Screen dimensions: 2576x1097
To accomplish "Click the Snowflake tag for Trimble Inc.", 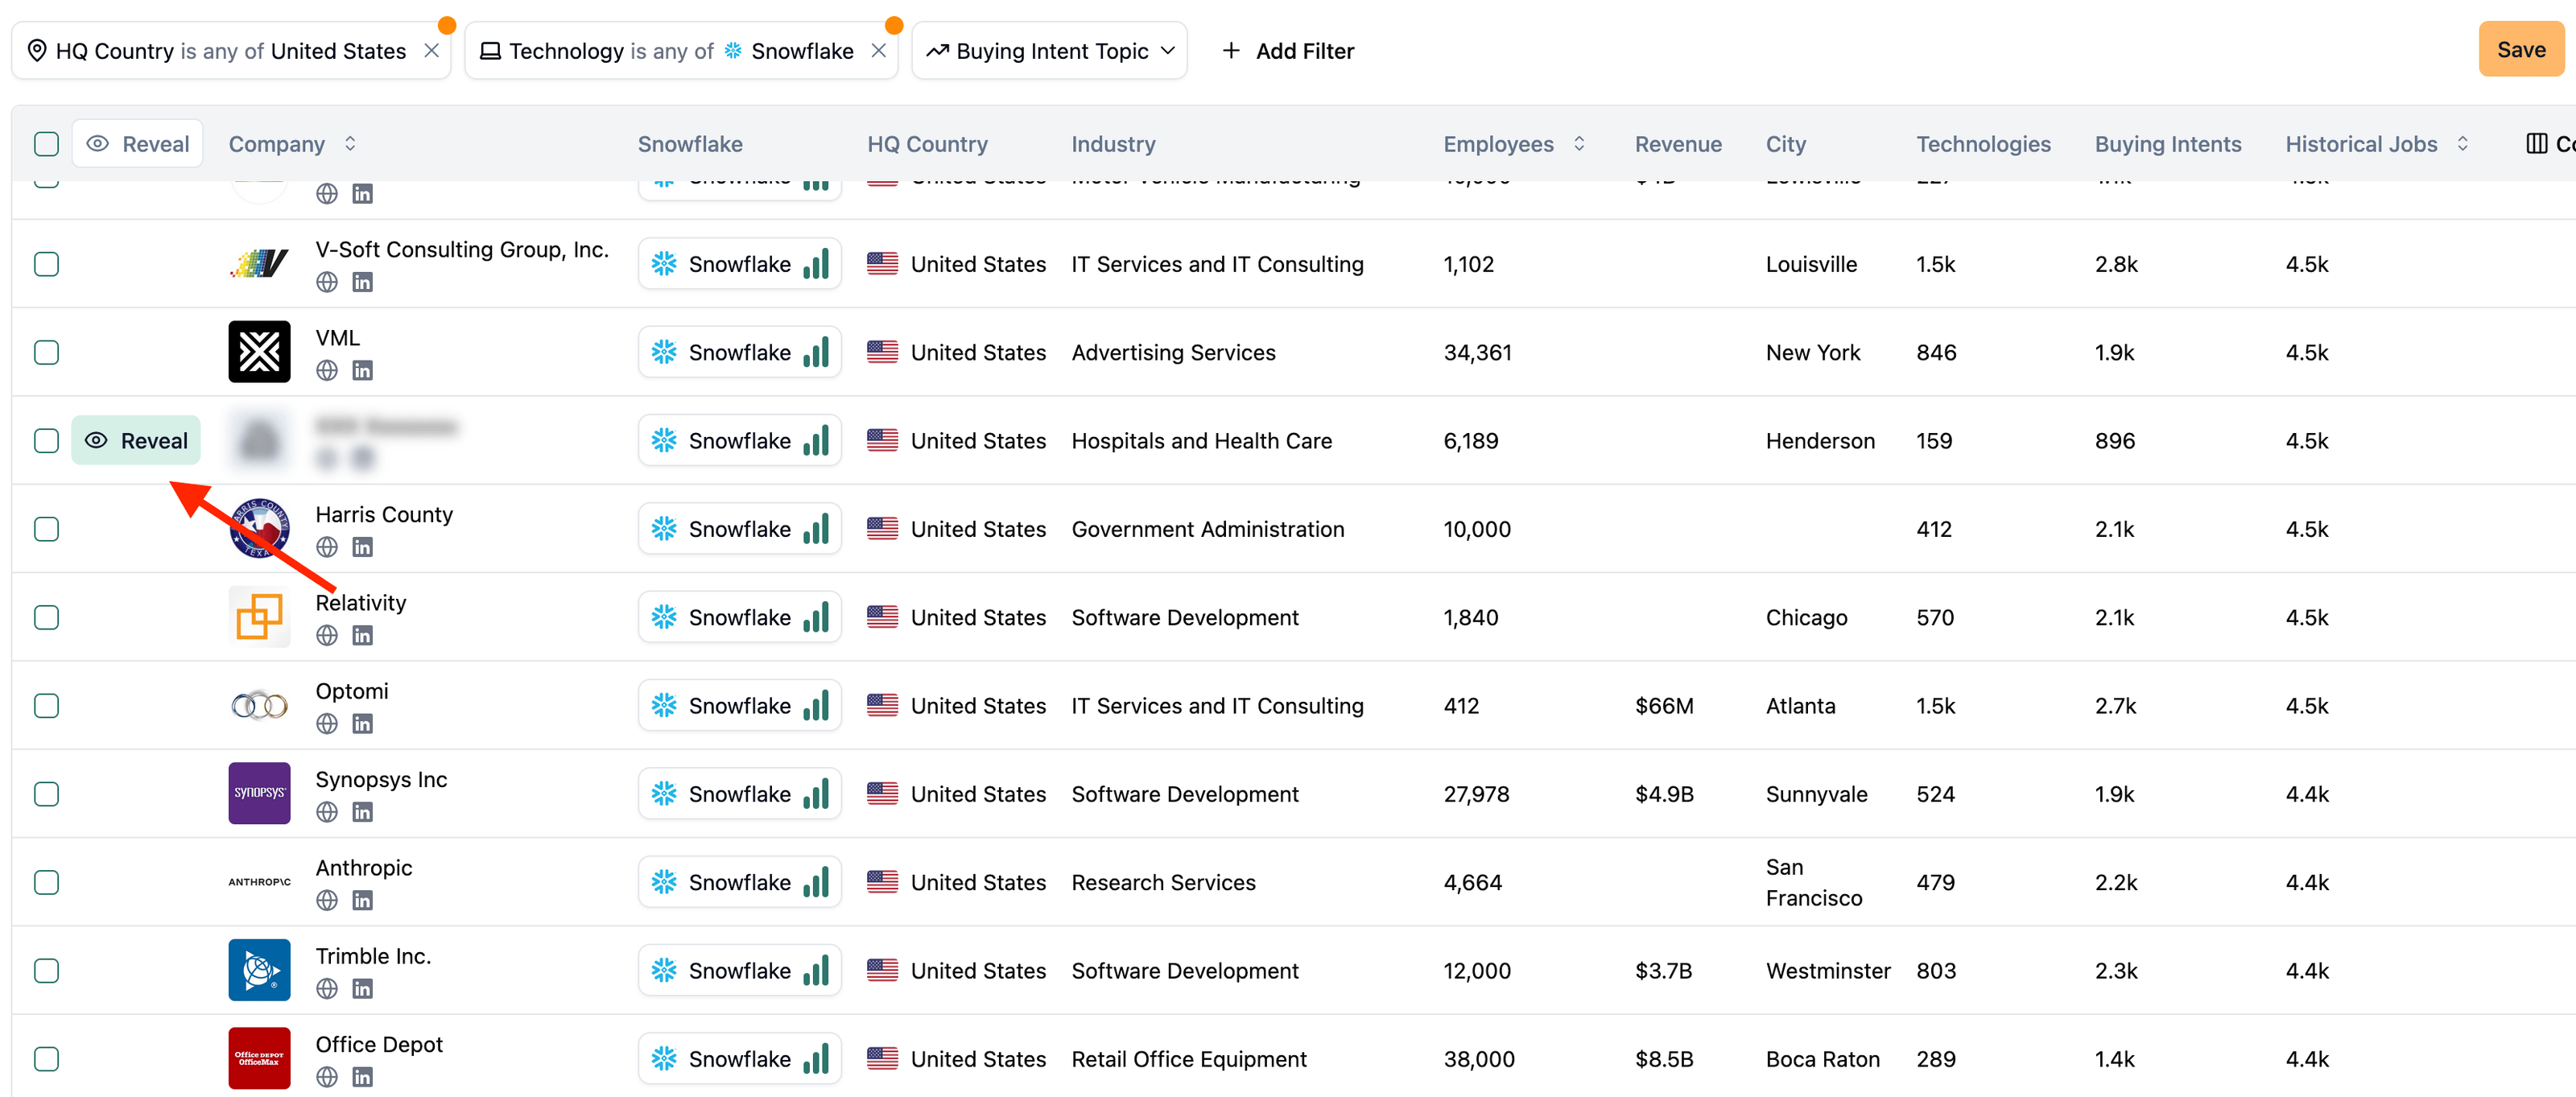I will click(739, 970).
